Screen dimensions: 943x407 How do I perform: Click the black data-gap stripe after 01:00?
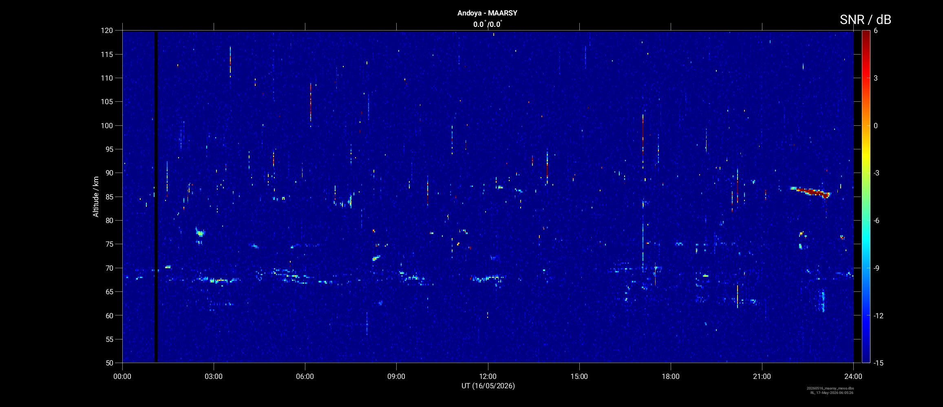[x=156, y=197]
